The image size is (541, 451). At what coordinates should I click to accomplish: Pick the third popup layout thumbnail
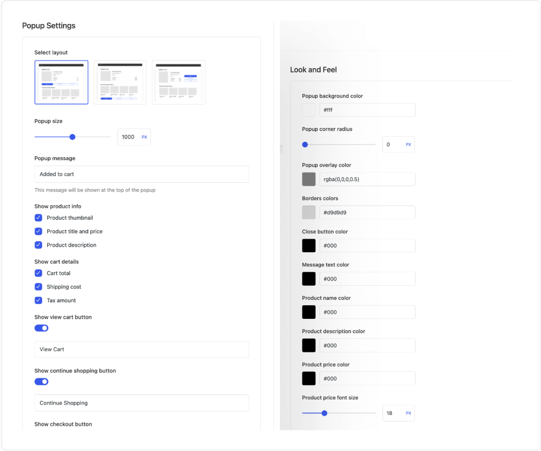click(x=179, y=82)
